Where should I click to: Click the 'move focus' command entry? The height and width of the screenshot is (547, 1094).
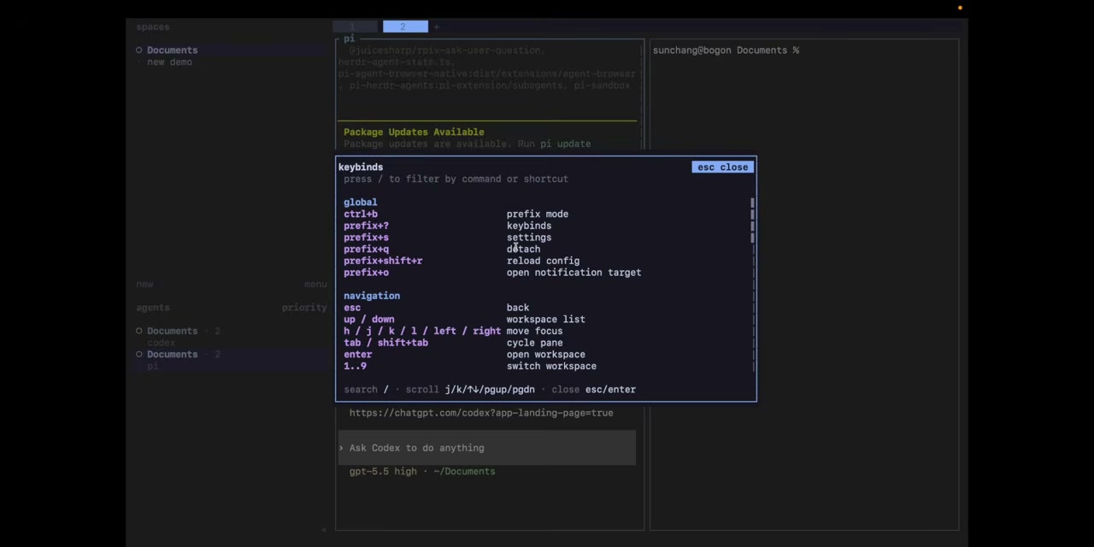click(x=535, y=331)
